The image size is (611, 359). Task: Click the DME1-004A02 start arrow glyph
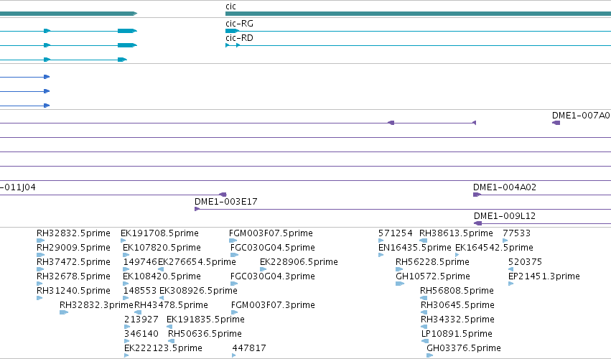(x=477, y=195)
